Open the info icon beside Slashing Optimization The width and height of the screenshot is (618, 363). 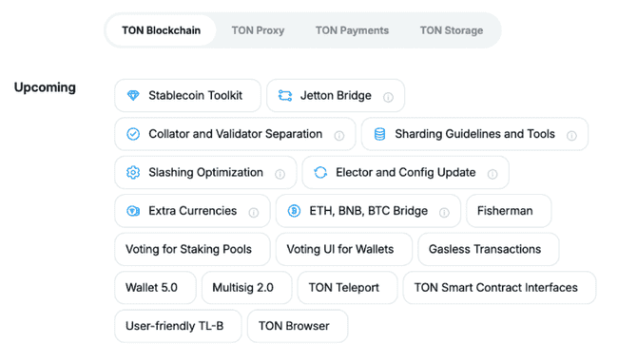(280, 174)
